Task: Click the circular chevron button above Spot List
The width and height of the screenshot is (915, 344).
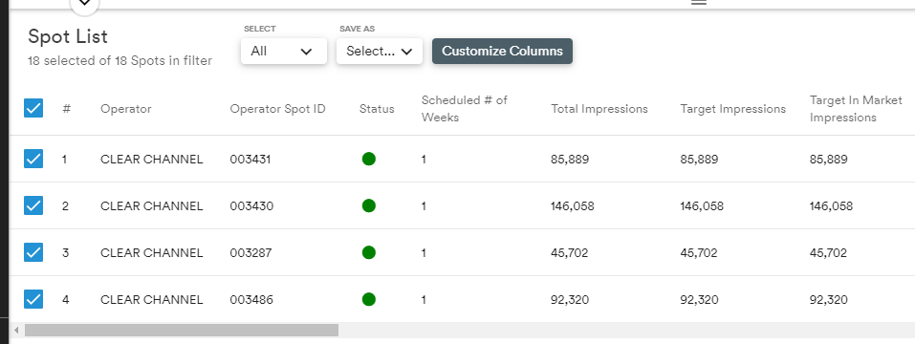Action: tap(84, 5)
